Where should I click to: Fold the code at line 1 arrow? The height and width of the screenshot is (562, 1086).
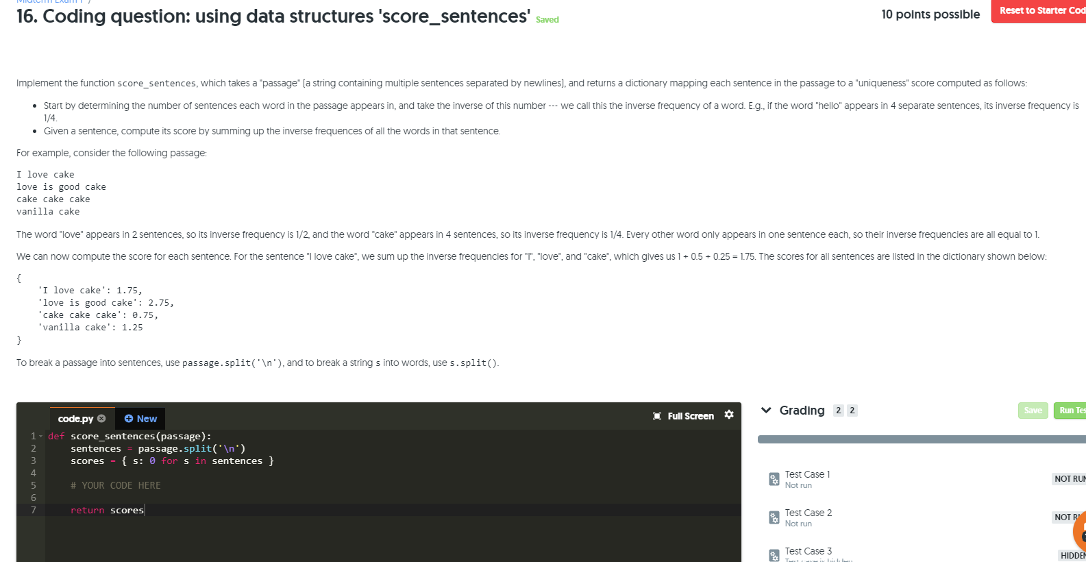(x=41, y=436)
